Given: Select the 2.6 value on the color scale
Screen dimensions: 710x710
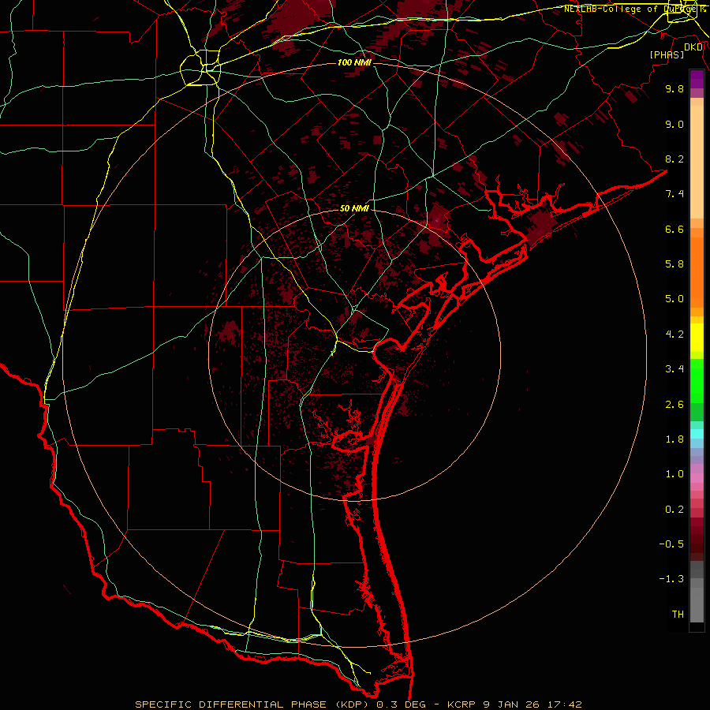Looking at the screenshot, I should click(674, 405).
